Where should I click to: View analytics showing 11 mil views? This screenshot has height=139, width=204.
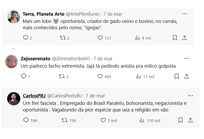pos(145,77)
